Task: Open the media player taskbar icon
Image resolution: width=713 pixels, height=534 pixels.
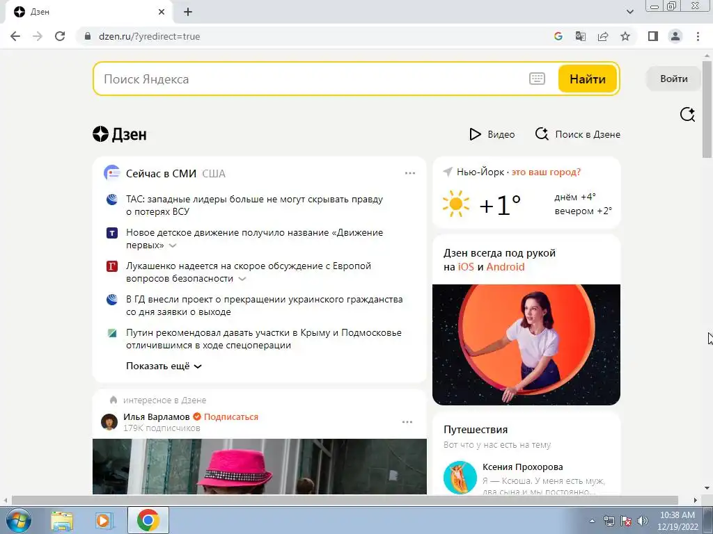Action: pyautogui.click(x=104, y=520)
